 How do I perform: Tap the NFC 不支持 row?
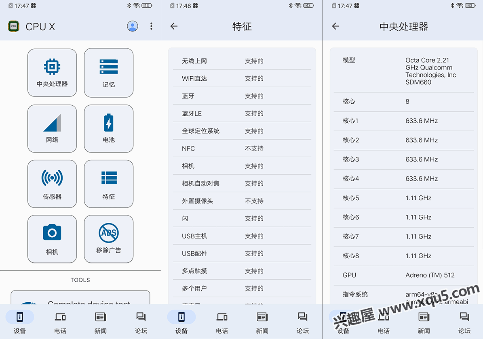point(242,148)
